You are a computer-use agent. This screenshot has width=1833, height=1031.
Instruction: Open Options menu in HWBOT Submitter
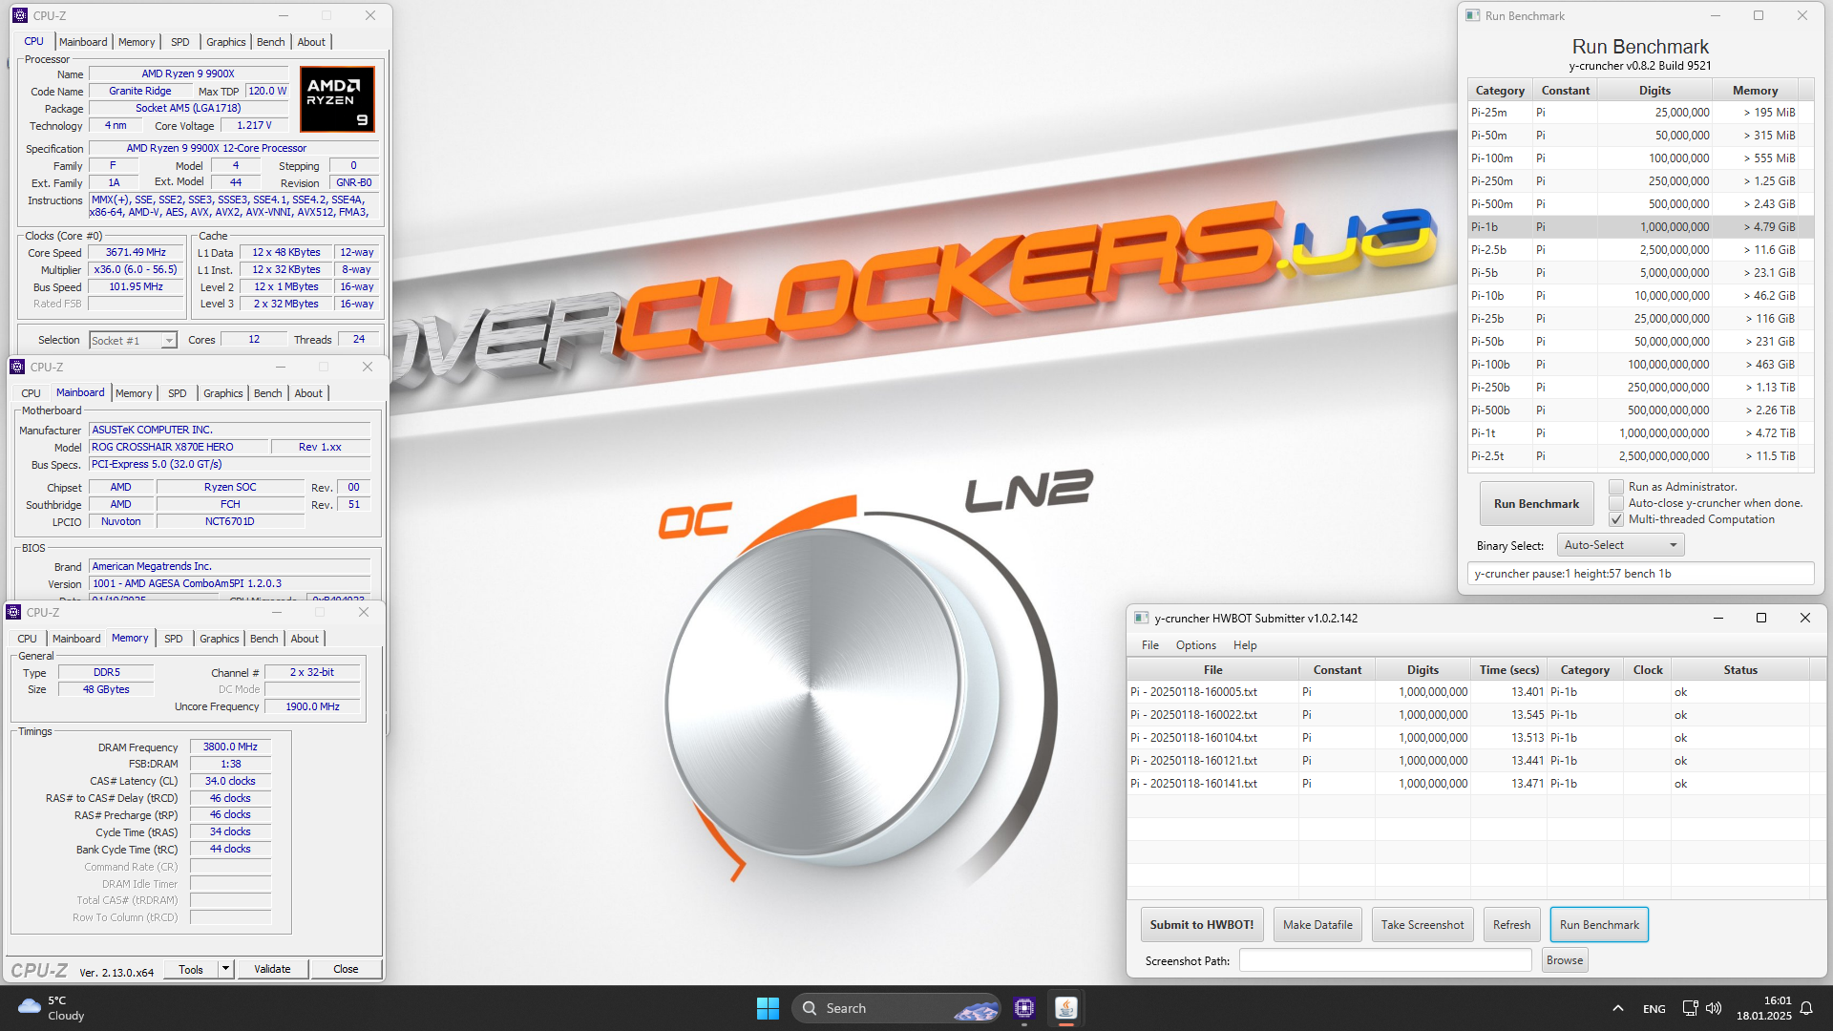pos(1192,643)
